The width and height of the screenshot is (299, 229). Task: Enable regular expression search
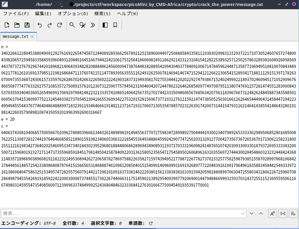point(293,213)
